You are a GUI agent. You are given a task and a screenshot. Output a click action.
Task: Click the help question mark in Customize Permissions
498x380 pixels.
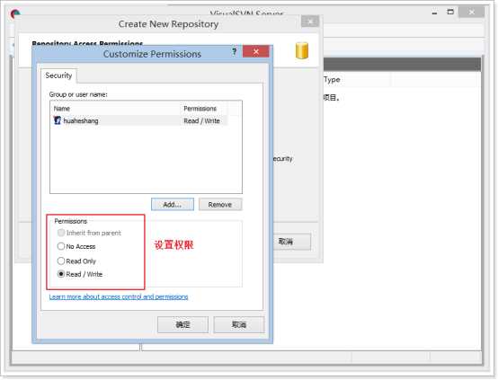tap(234, 51)
